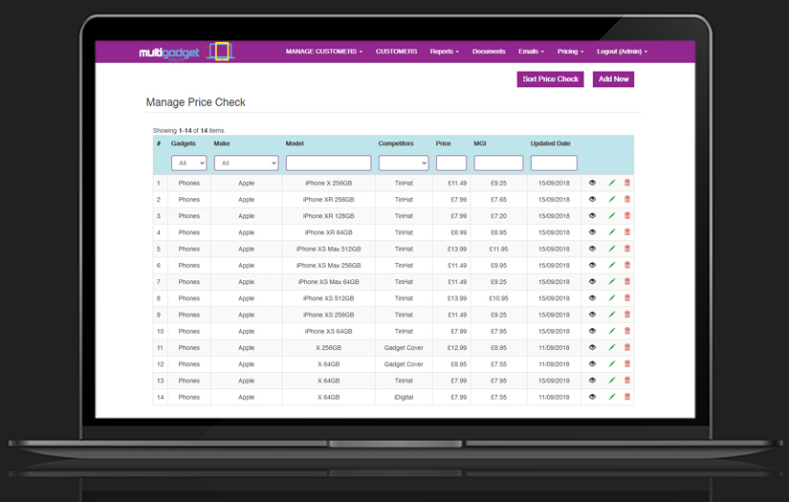Delete row 8 iPhone XS 512GB entry
Screen dimensions: 789x502
click(x=627, y=297)
